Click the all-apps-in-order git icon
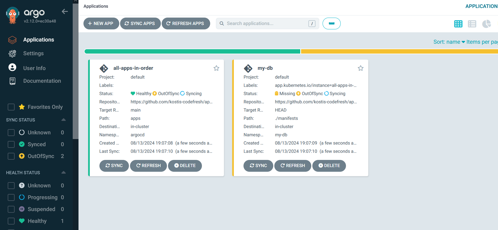498x230 pixels. click(x=104, y=68)
